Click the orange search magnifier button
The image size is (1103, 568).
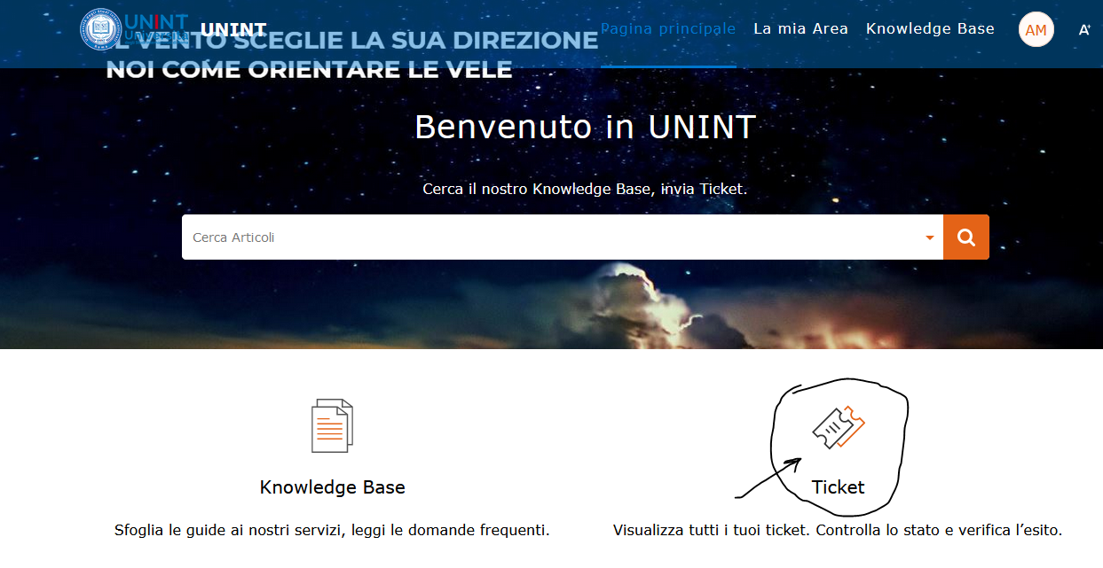[966, 237]
